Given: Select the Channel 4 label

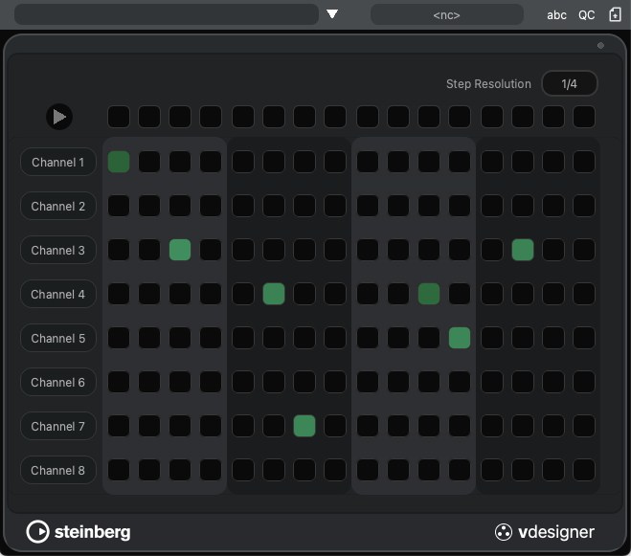Looking at the screenshot, I should pos(58,294).
